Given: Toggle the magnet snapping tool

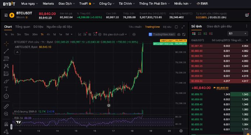Looking at the screenshot, I should (x=6, y=124).
